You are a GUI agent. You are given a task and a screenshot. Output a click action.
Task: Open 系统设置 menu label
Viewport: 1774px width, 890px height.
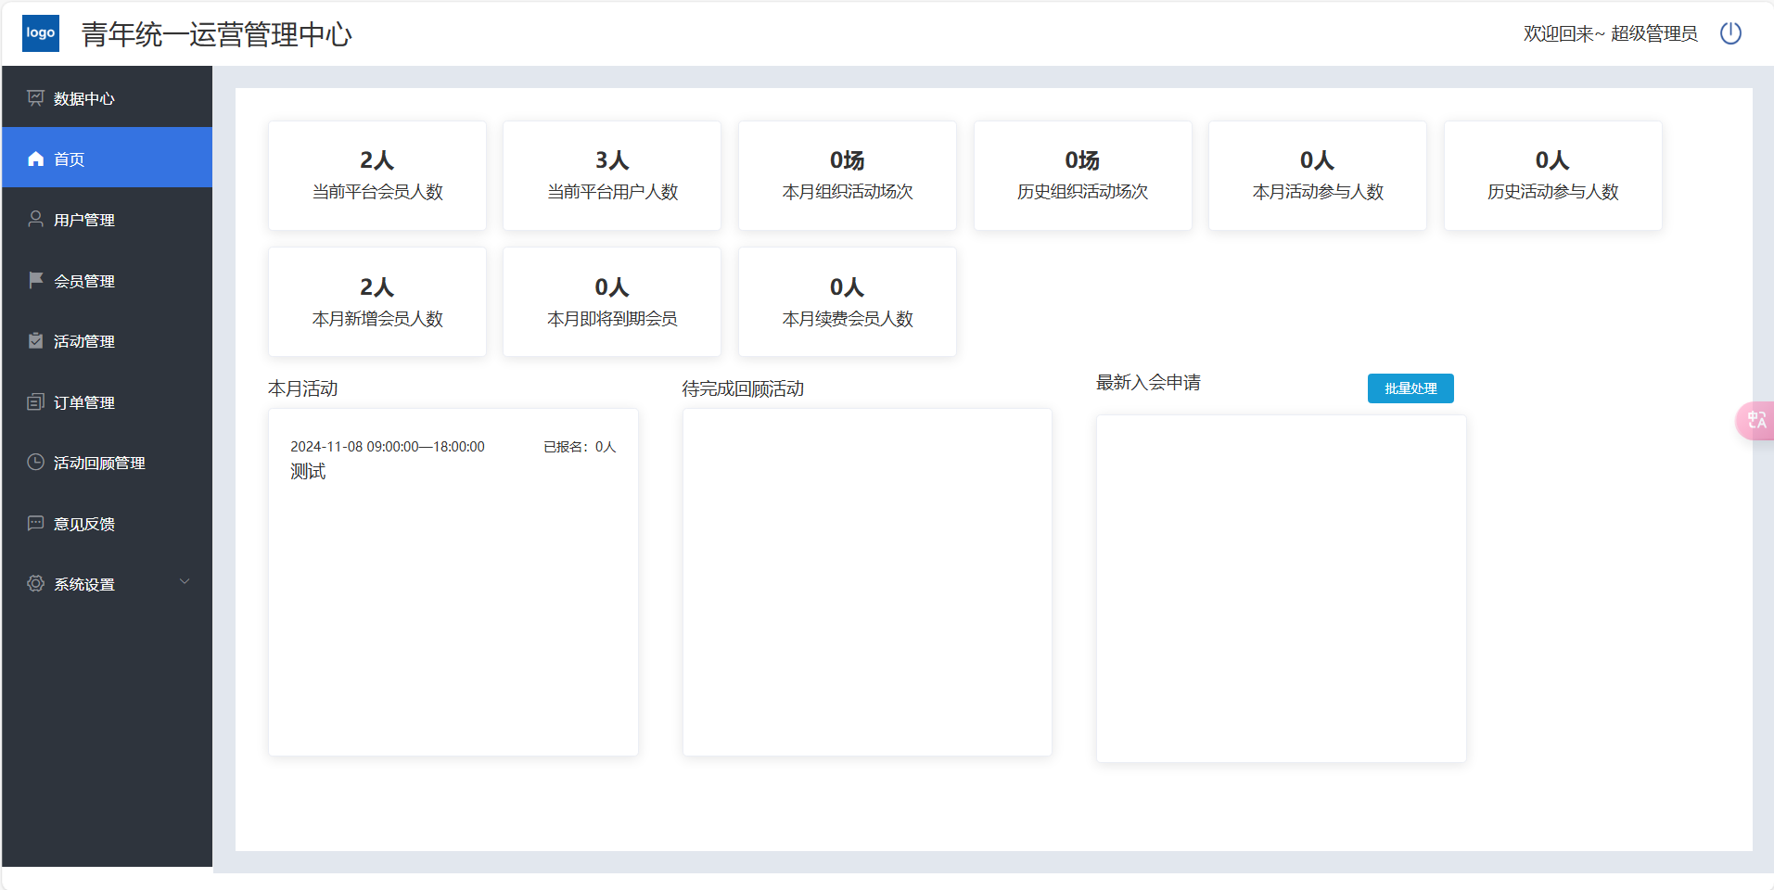tap(84, 584)
